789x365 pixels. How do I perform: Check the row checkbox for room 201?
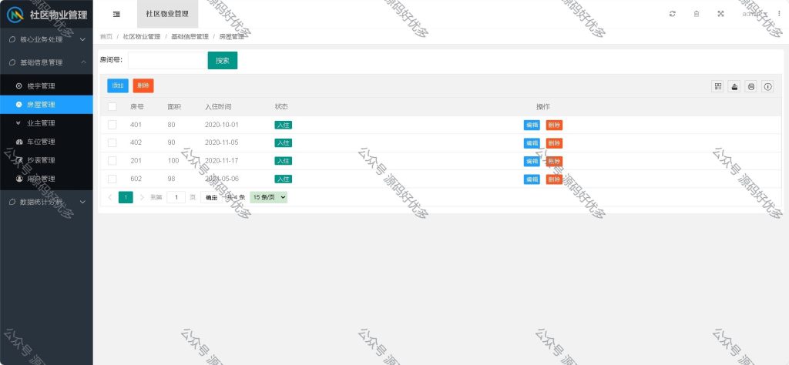[x=112, y=161]
